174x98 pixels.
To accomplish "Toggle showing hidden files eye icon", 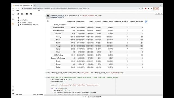I will click(x=31, y=14).
